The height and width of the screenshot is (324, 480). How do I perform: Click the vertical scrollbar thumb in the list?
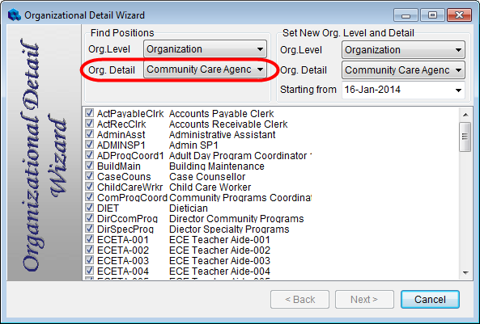465,137
